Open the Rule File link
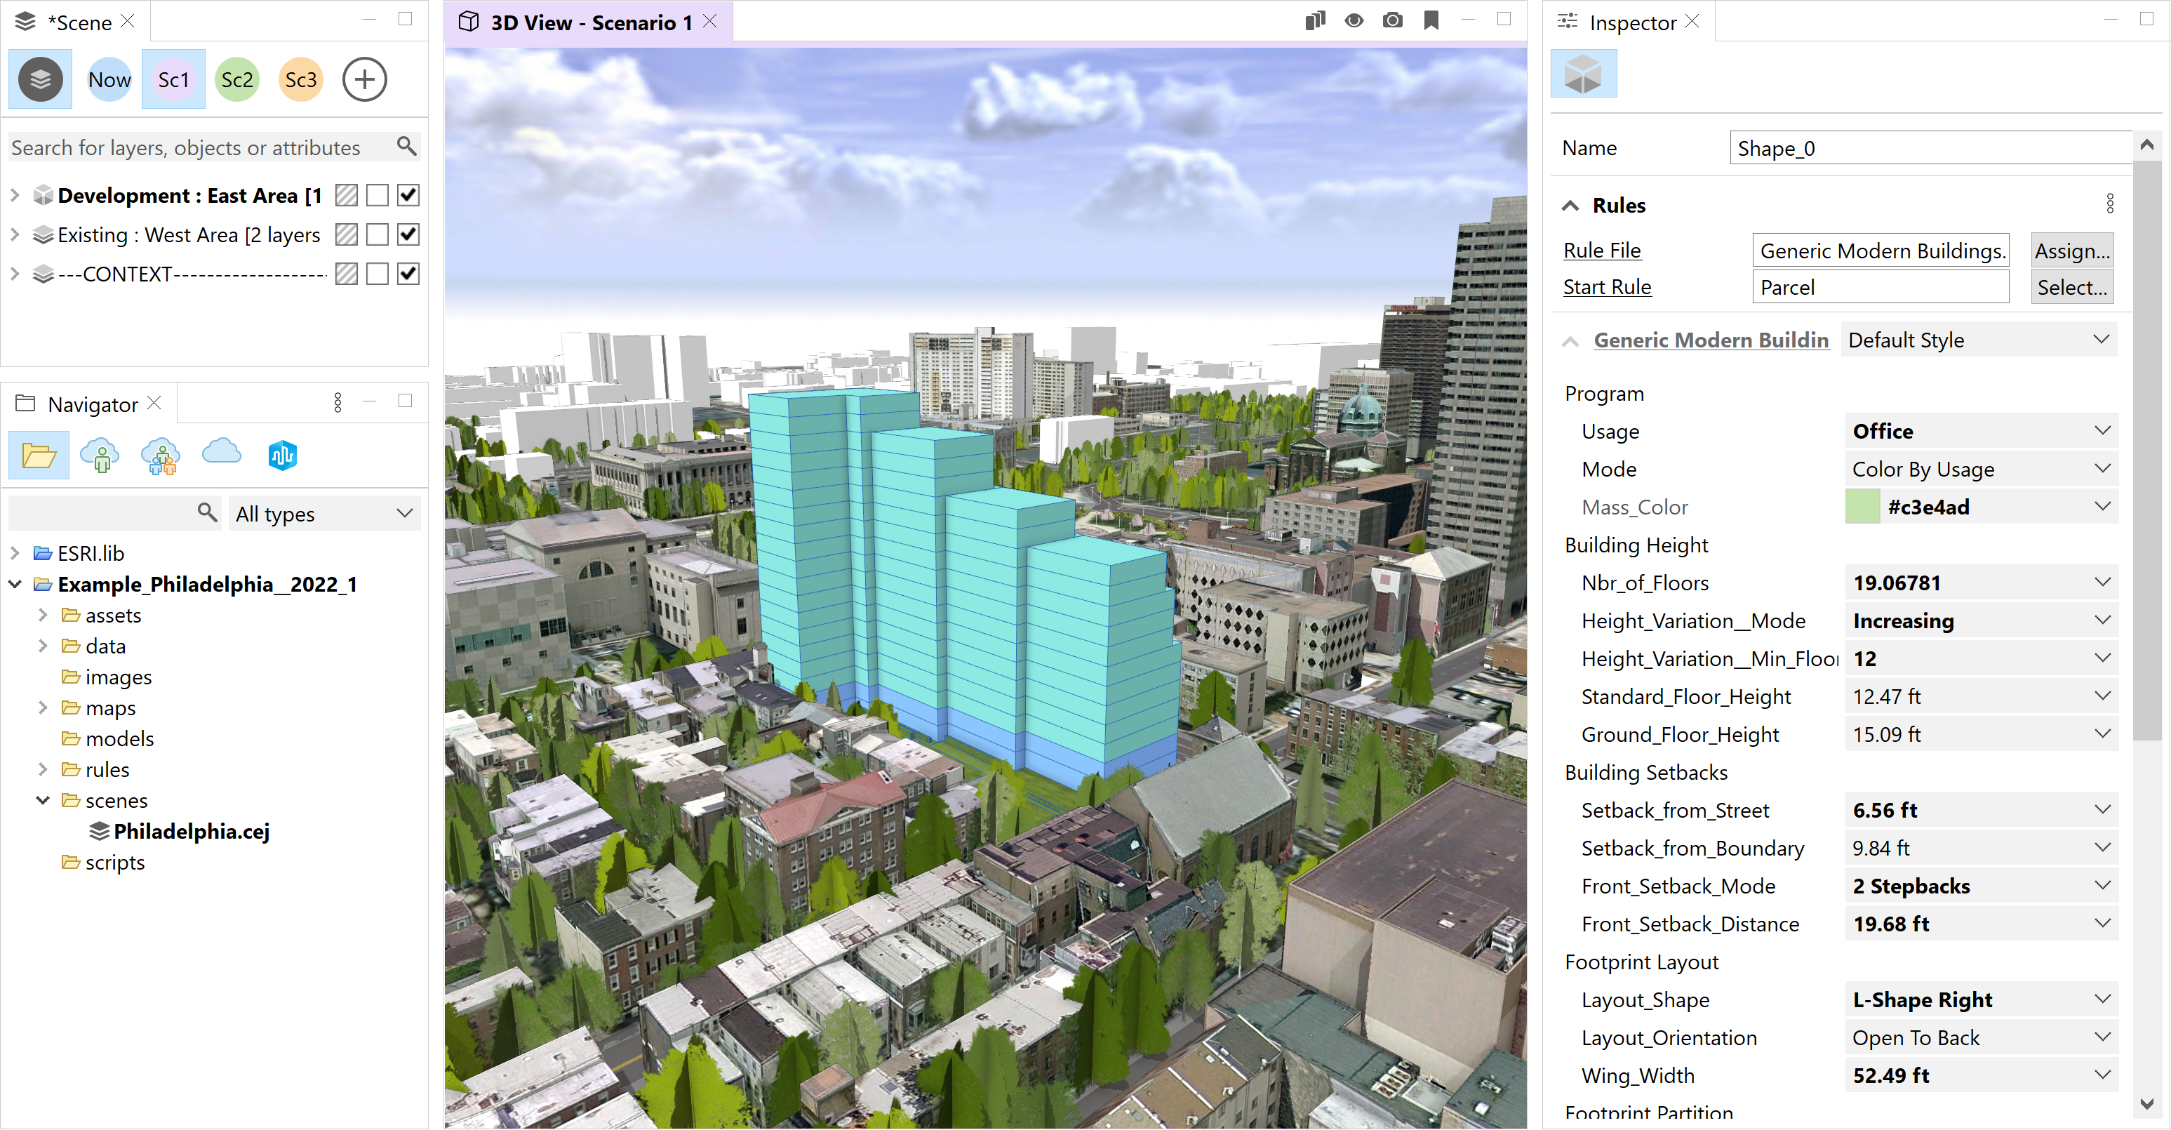 1601,251
